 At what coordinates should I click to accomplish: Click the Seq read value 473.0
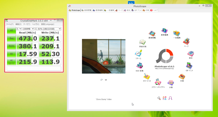[x=28, y=38]
